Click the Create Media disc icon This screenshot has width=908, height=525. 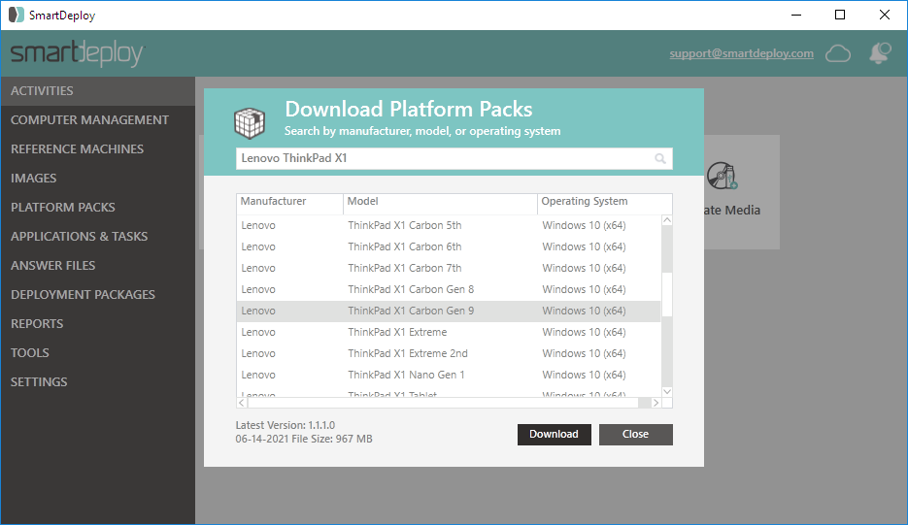(x=723, y=176)
